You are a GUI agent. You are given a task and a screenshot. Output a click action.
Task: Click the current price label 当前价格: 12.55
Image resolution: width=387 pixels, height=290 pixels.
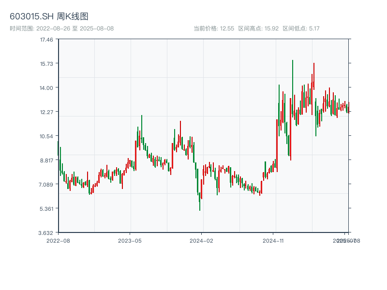[214, 29]
